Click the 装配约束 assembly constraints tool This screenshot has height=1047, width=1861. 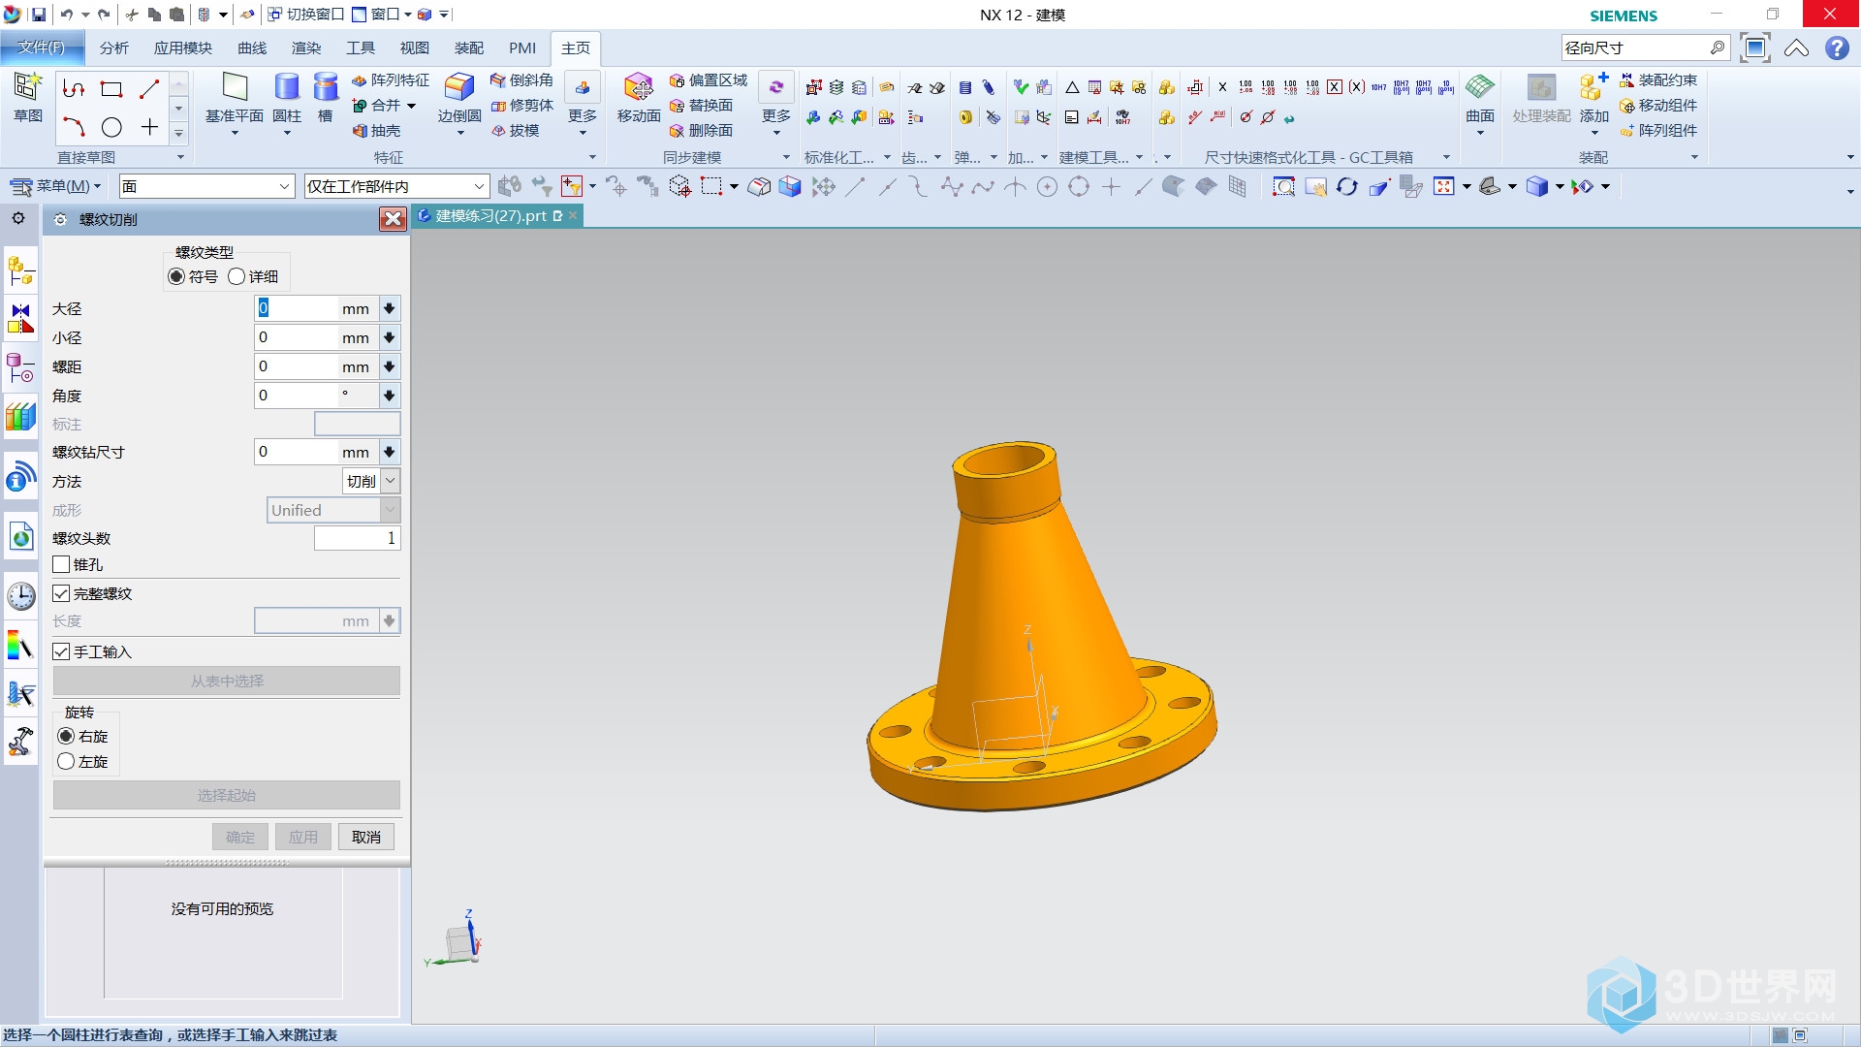coord(1658,80)
